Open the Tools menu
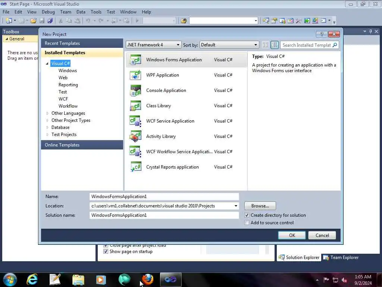Screen dimensions: 382x287 (x=96, y=12)
